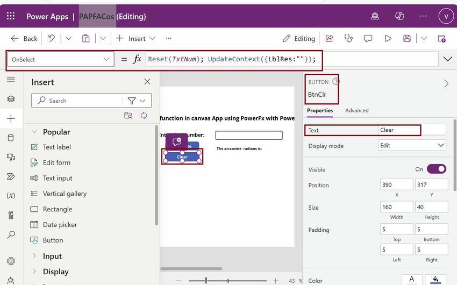Click the Insert pane search field
The image size is (457, 285).
coord(78,101)
